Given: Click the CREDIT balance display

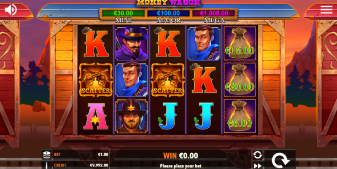Looking at the screenshot, I should pos(81,165).
